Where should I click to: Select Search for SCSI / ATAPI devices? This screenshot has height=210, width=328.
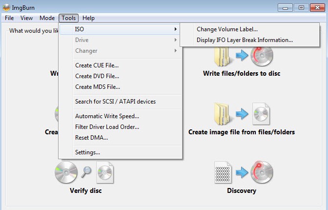pos(115,102)
